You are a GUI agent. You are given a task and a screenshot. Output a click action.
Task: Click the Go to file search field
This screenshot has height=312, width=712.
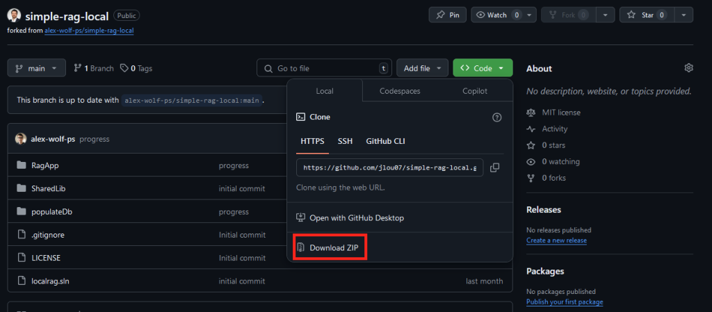point(324,69)
